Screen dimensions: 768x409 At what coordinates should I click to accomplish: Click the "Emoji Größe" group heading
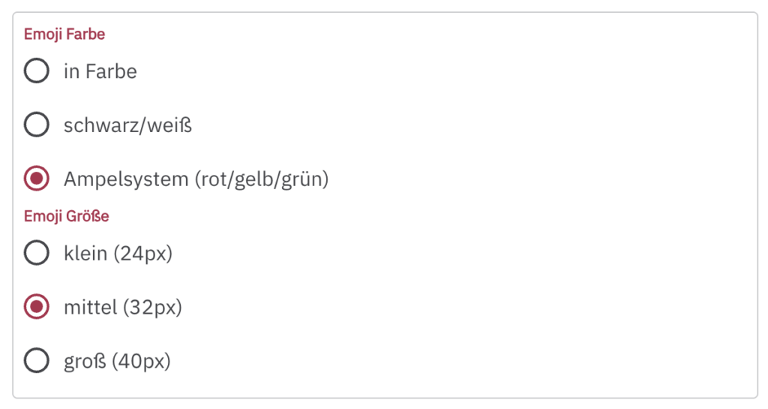[67, 216]
